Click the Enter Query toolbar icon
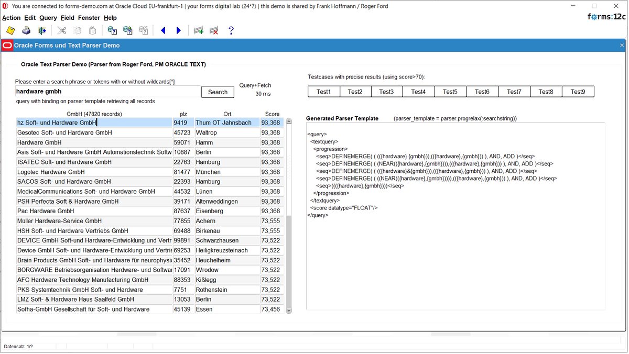This screenshot has height=354, width=629. tap(112, 30)
